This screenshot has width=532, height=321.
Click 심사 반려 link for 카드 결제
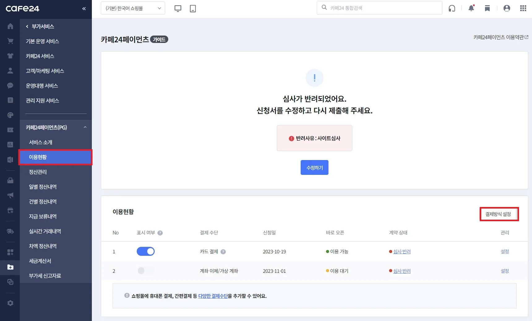pos(402,251)
